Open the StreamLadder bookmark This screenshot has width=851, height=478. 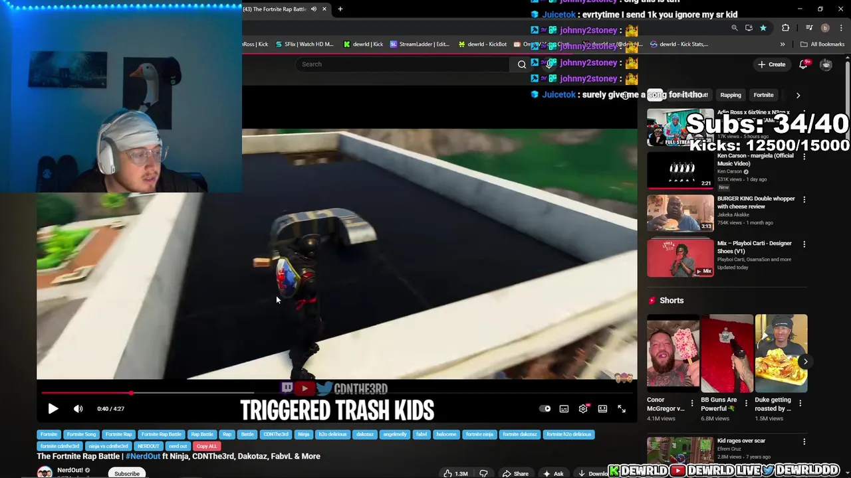(x=420, y=44)
